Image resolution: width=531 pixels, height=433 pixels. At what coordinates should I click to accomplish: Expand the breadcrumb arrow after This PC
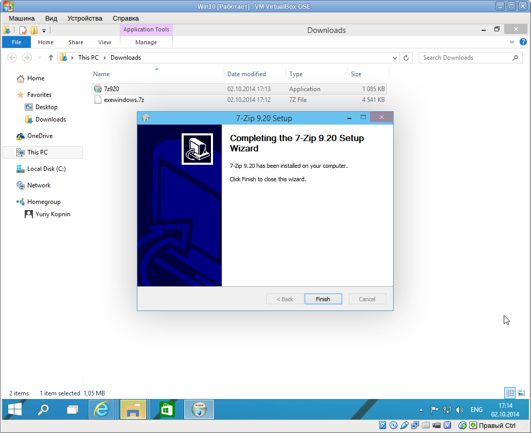[x=104, y=58]
